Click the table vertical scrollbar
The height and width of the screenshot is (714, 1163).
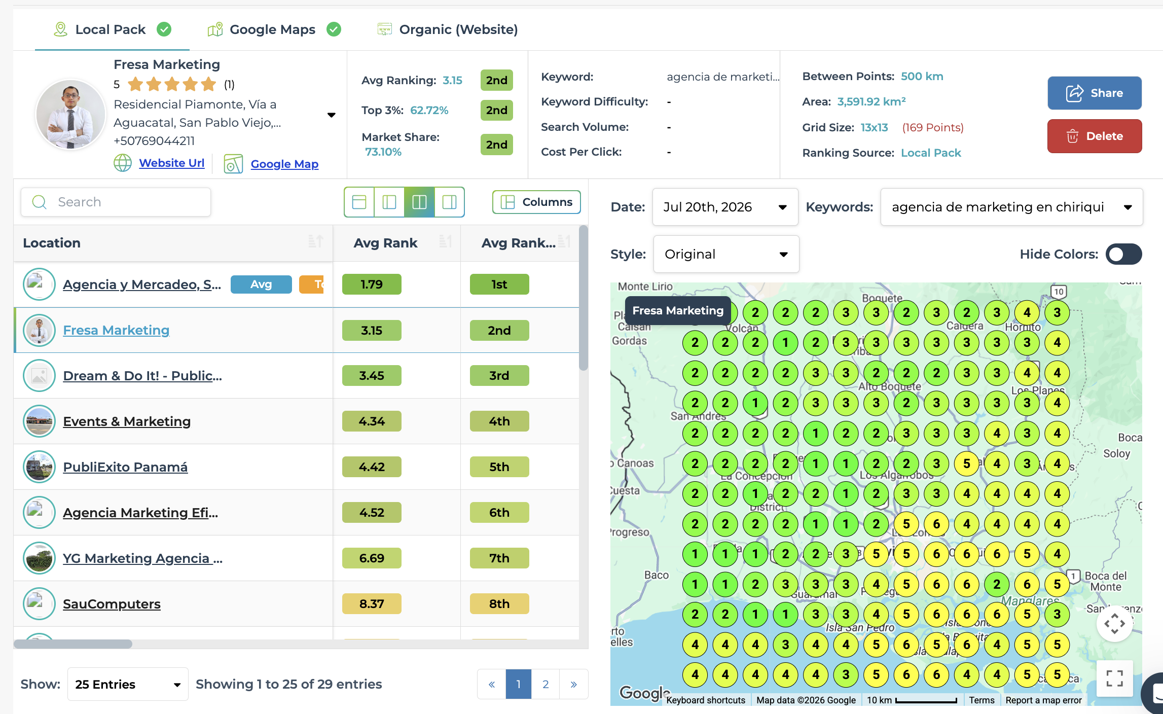pyautogui.click(x=584, y=298)
